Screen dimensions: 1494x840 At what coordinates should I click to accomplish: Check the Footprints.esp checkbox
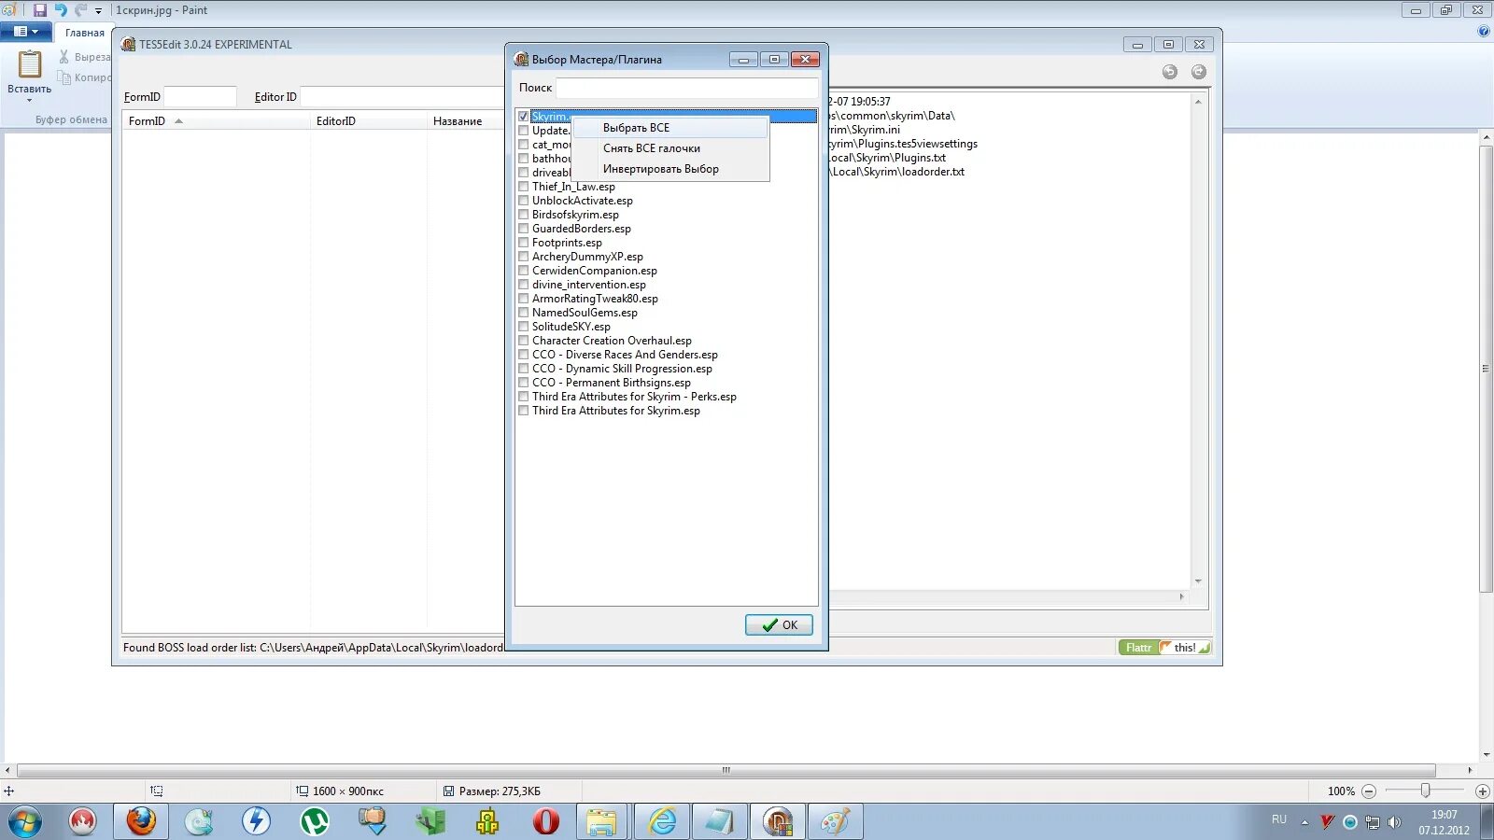523,243
